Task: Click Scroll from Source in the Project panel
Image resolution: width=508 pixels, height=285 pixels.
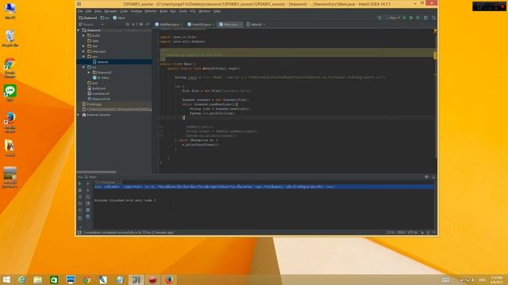Action: click(127, 25)
